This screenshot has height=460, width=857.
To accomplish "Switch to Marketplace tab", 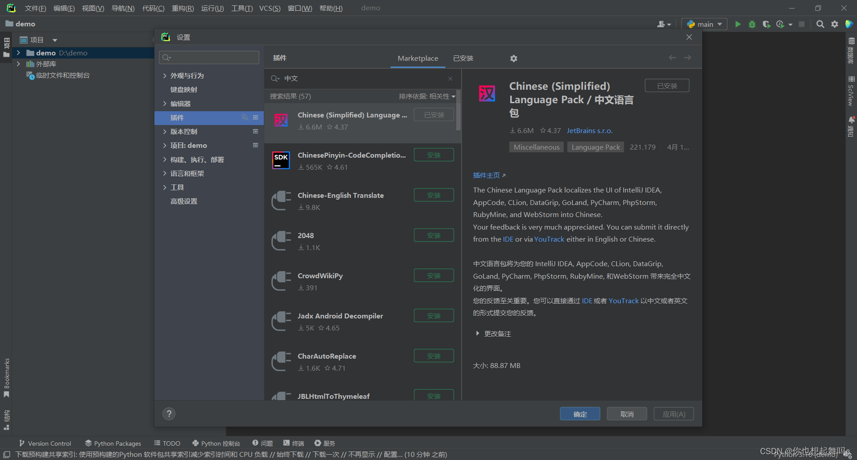I will 418,59.
